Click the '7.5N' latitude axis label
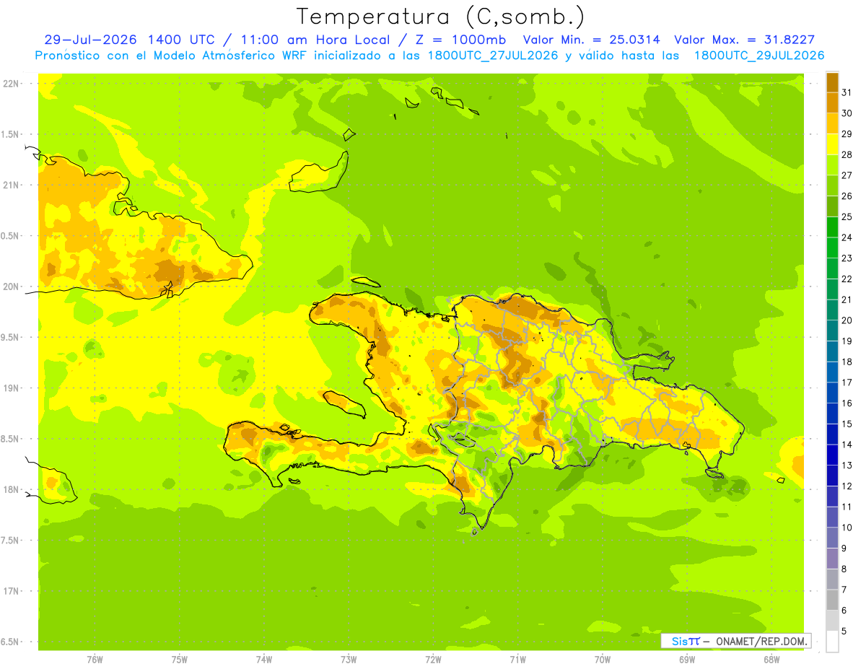 [11, 541]
